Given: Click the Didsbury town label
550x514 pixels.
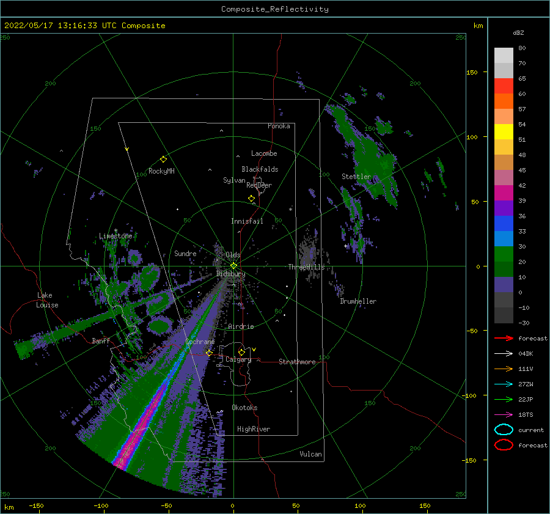Looking at the screenshot, I should point(231,274).
